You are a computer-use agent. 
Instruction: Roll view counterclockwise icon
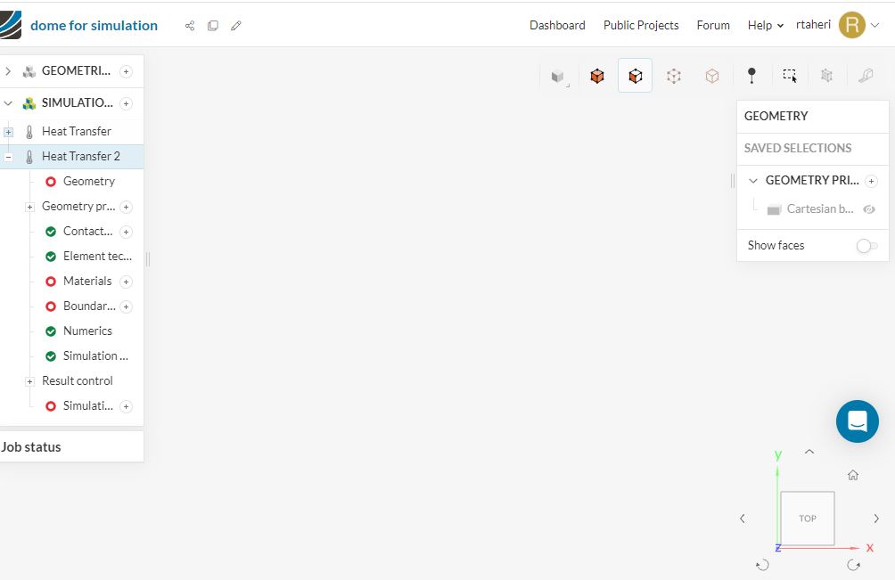point(762,565)
